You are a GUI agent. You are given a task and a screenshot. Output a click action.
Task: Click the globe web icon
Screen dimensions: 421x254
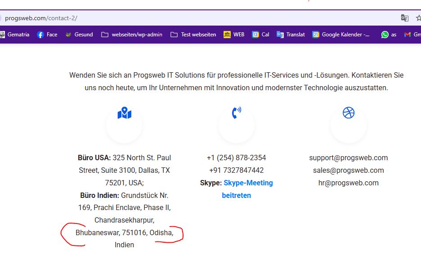tap(349, 113)
